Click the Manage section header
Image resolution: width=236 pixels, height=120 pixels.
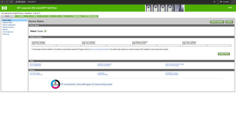pyautogui.click(x=131, y=70)
